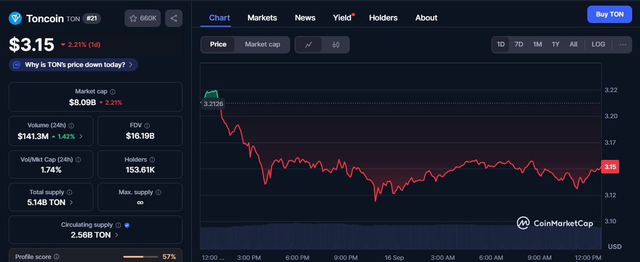Click the 5.14B TON total supply value
Screen dimensions: 640x262
46,202
